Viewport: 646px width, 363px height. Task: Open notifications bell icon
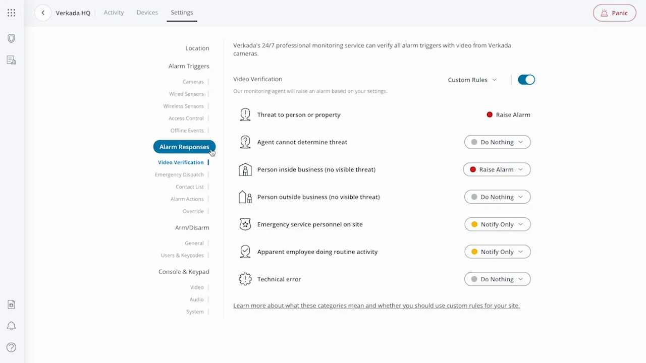11,326
